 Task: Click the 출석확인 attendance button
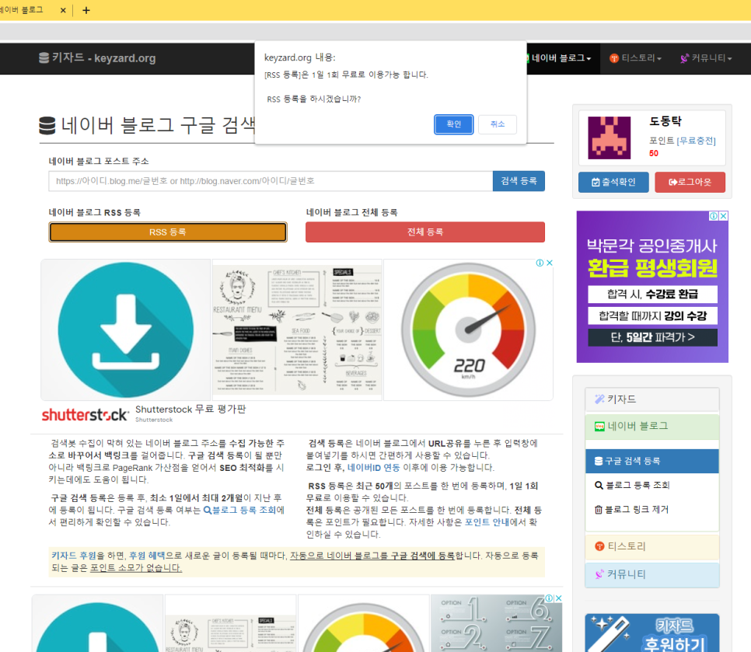coord(613,182)
